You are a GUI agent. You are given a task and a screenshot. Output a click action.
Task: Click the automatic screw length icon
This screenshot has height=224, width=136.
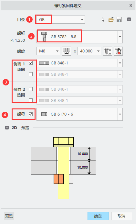point(108,51)
